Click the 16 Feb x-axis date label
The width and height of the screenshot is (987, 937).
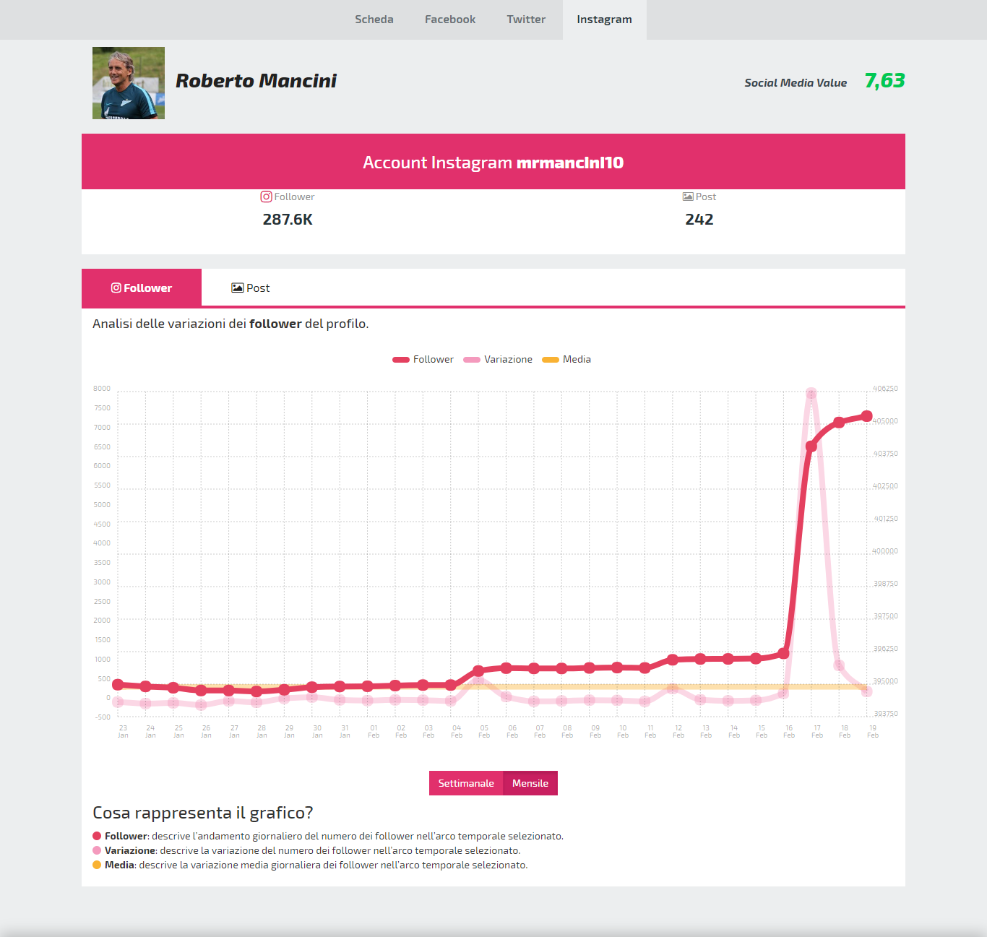[x=789, y=732]
